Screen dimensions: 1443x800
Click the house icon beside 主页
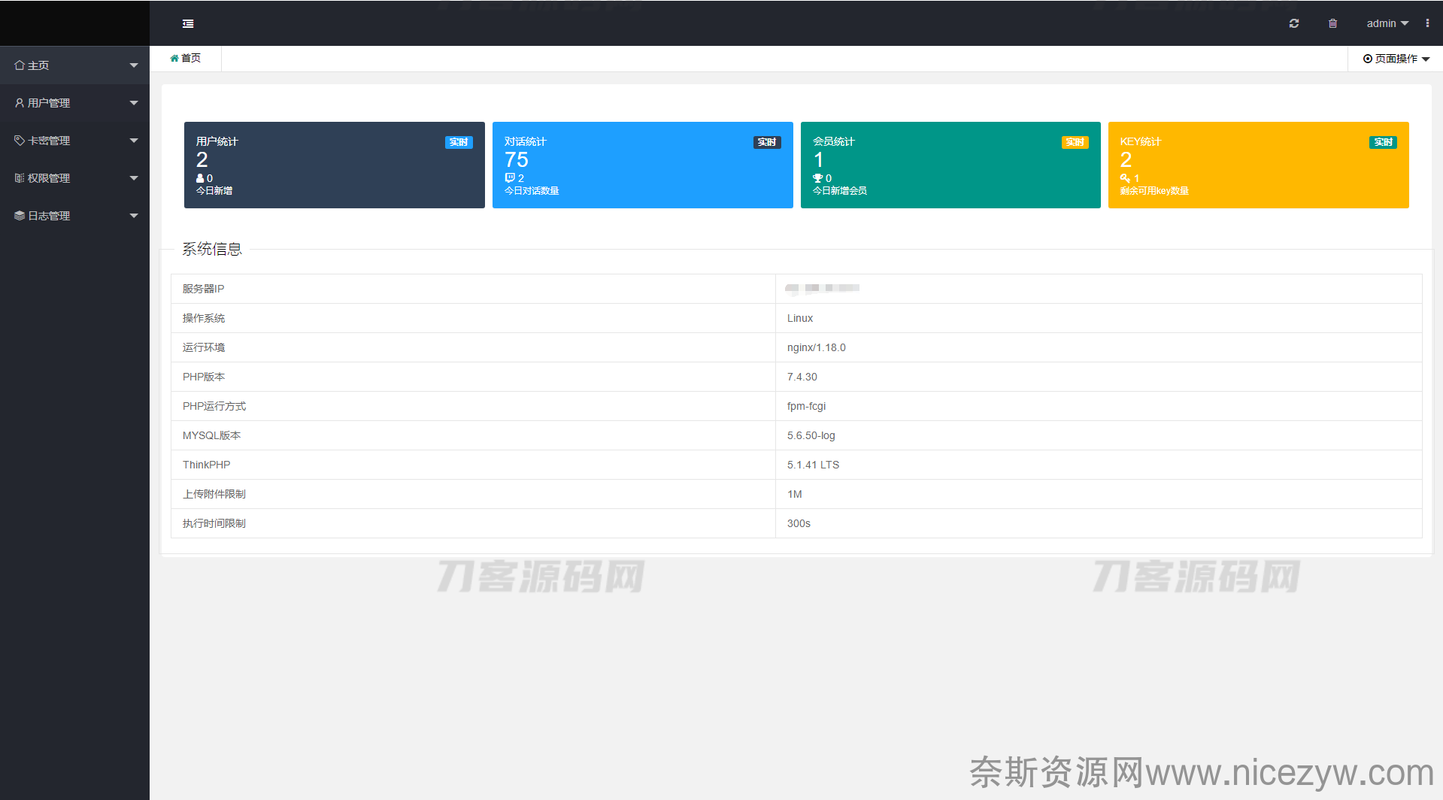[20, 65]
